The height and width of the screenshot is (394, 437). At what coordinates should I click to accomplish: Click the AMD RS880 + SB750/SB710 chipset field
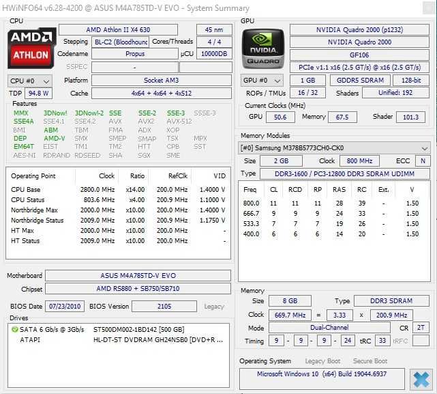[138, 288]
